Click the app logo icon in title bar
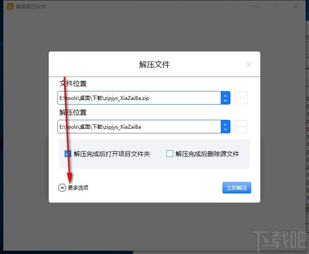 click(x=10, y=6)
